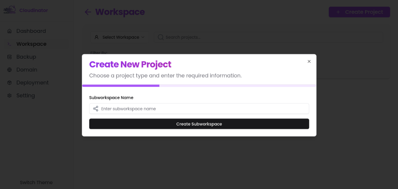
Task: Click the share icon in subworkspace field
Action: [95, 109]
